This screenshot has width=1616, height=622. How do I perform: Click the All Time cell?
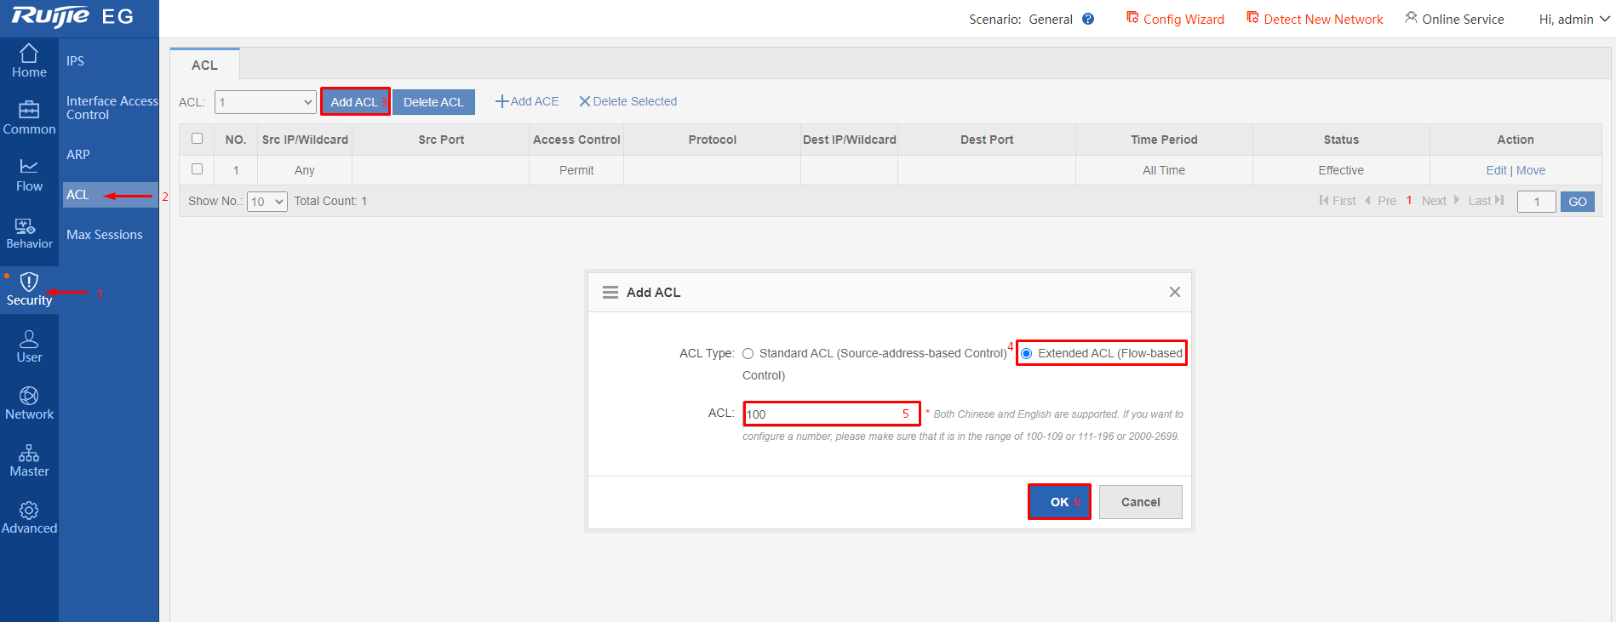(x=1164, y=170)
